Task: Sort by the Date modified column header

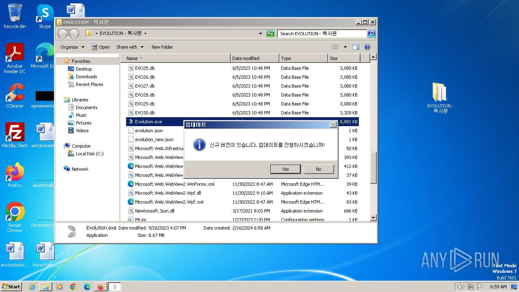Action: [x=255, y=58]
